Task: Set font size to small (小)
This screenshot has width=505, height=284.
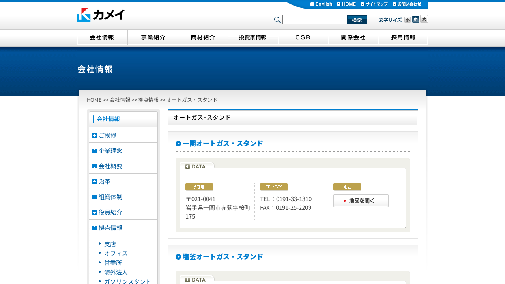Action: [x=408, y=20]
